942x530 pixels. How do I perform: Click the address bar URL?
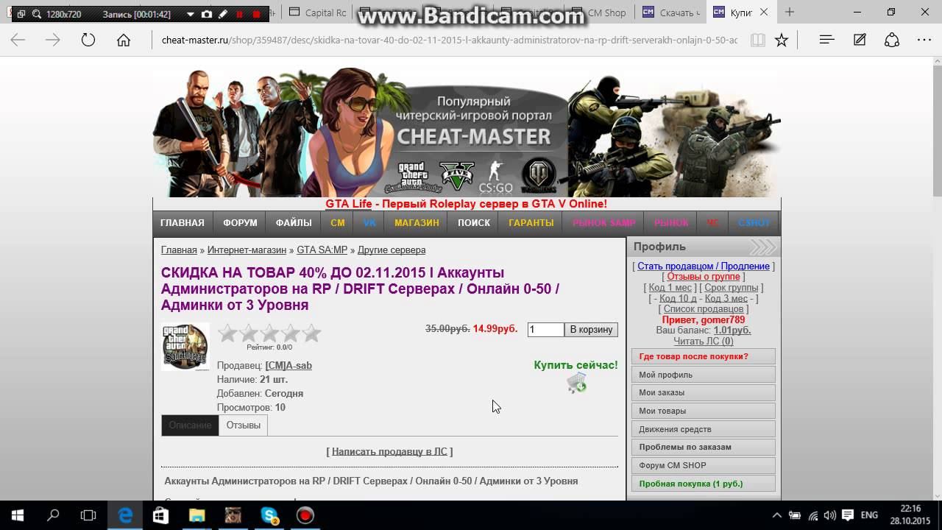tap(449, 40)
